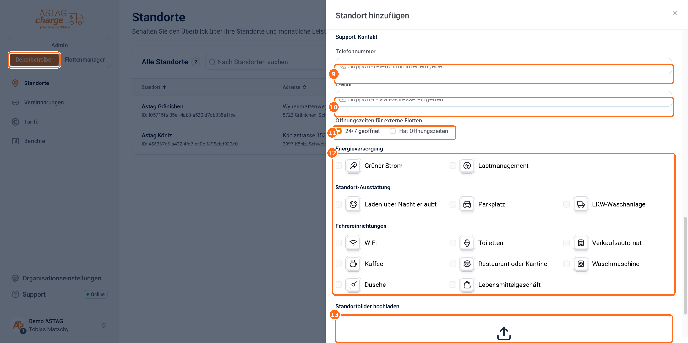Click the Toiletten icon
The image size is (688, 343).
[467, 243]
